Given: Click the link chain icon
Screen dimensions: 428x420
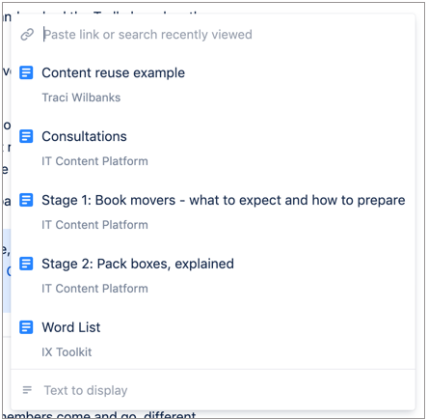Looking at the screenshot, I should coord(27,35).
